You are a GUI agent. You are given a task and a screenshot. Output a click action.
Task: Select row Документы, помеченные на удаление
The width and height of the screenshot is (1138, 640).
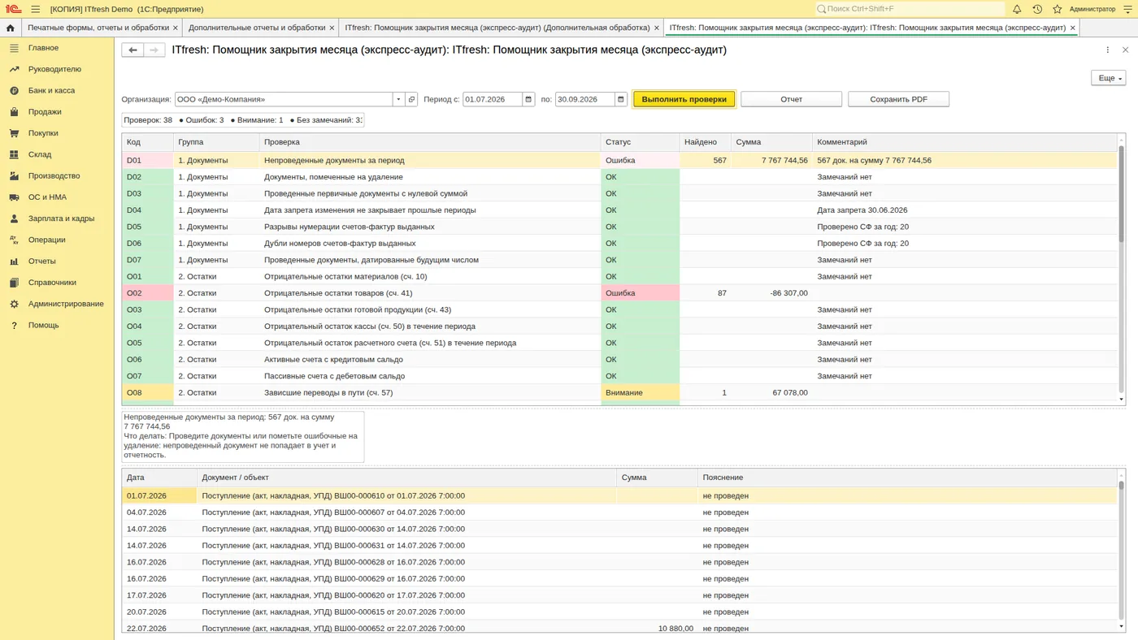pyautogui.click(x=620, y=177)
